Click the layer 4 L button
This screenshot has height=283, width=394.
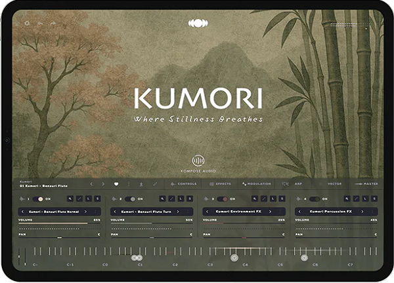tap(365, 198)
